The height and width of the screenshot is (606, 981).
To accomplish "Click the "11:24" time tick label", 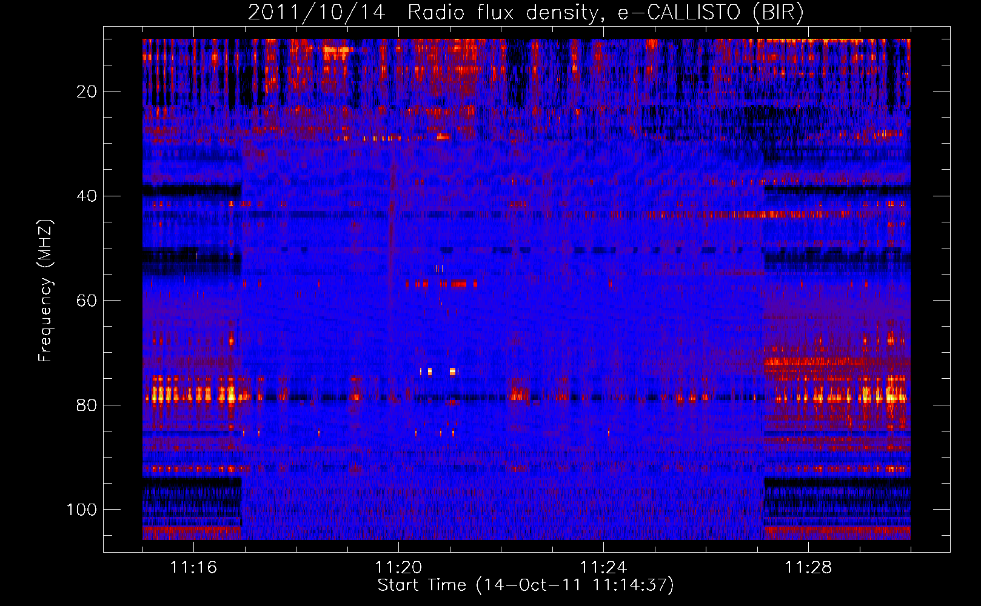I will 603,568.
